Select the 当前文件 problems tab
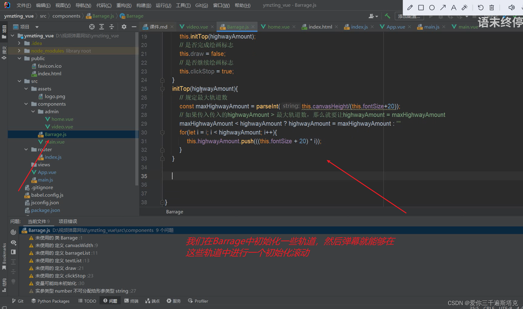This screenshot has height=309, width=523. pyautogui.click(x=39, y=221)
